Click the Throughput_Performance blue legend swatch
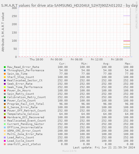Viewport: 139px width, 154px height. point(5,70)
